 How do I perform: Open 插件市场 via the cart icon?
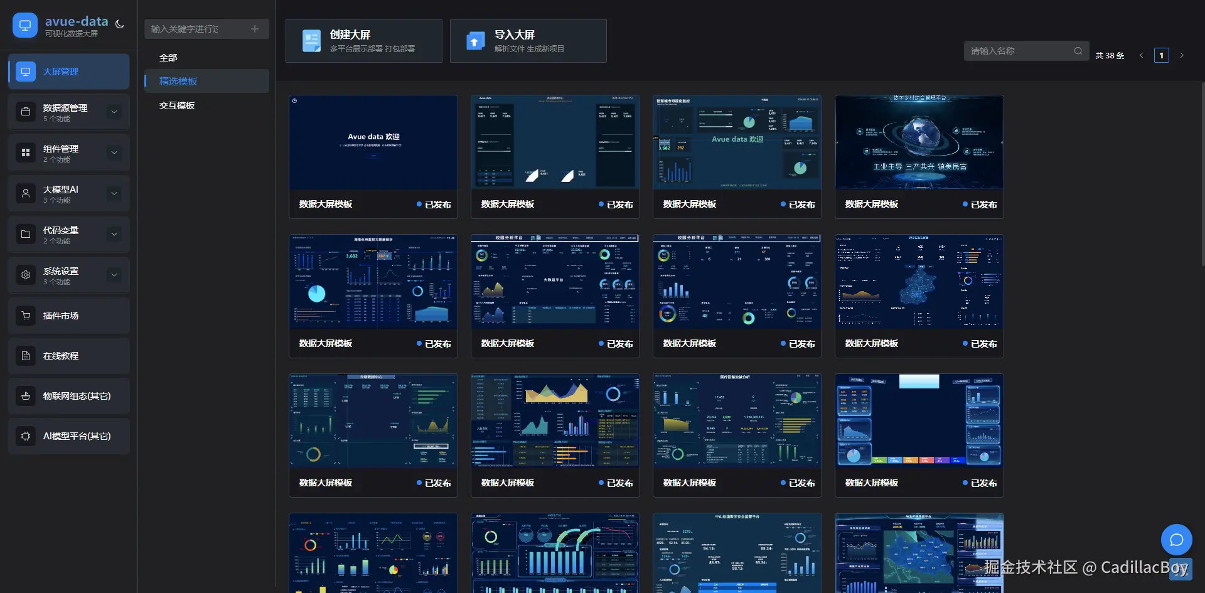26,316
